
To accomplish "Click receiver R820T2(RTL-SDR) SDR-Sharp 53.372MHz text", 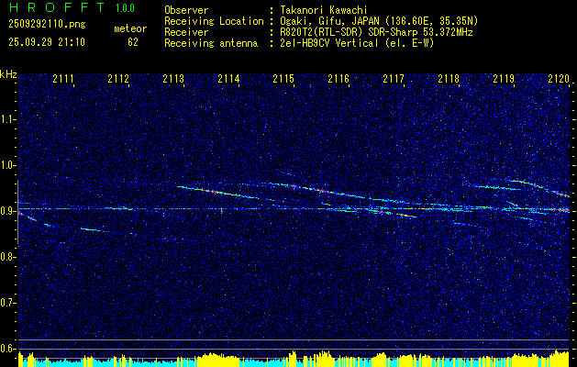I will 376,32.
